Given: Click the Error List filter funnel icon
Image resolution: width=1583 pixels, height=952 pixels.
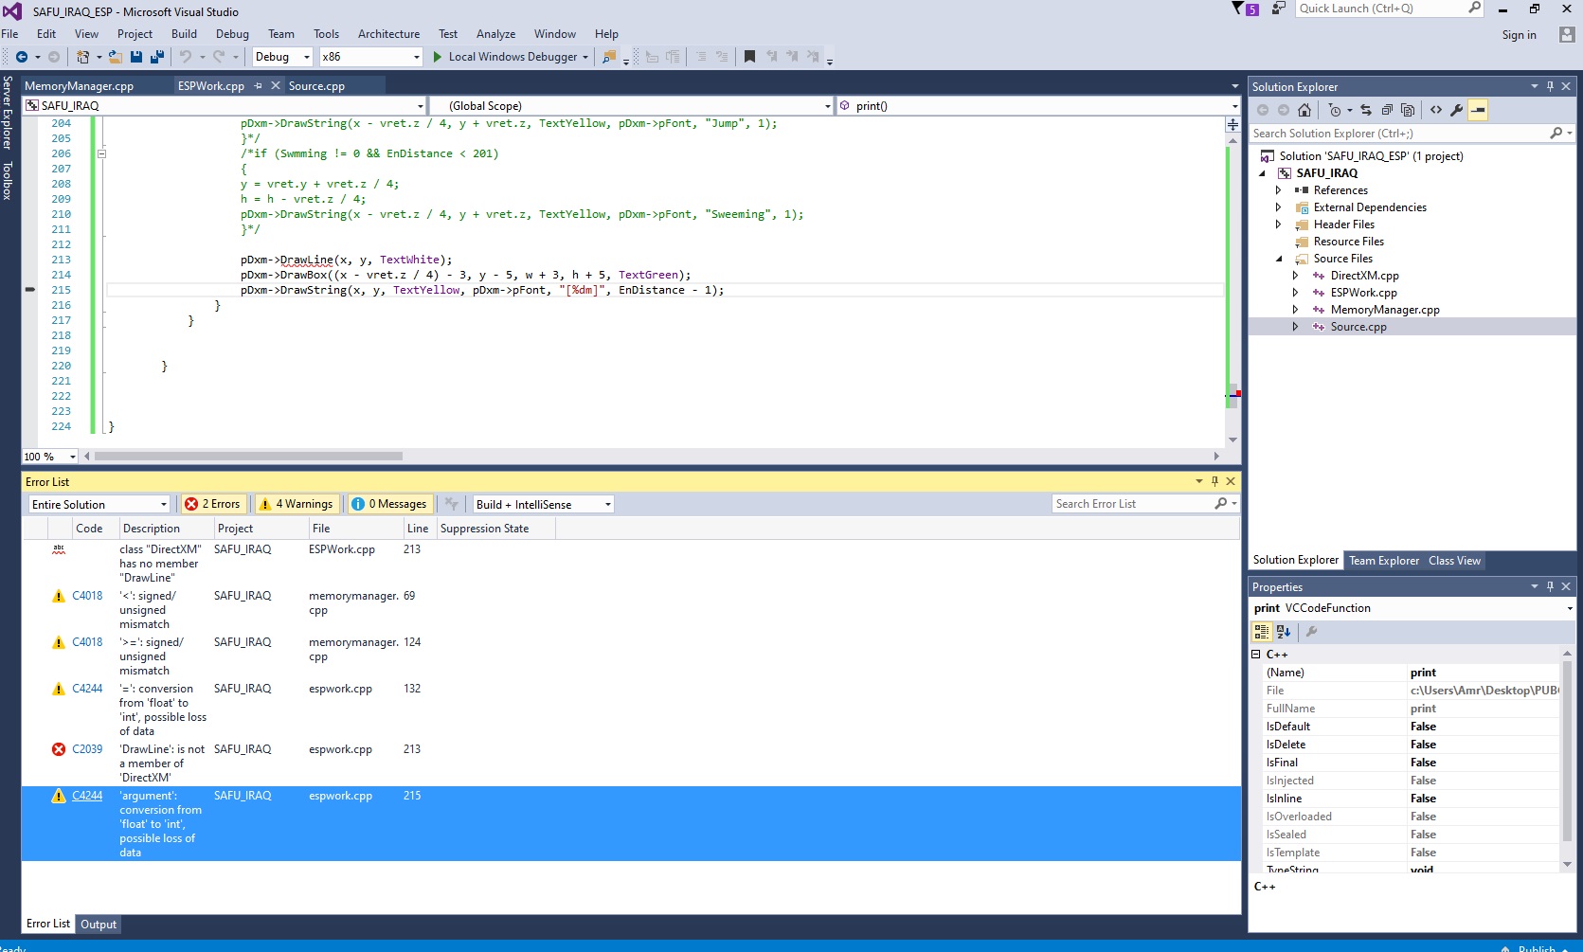Looking at the screenshot, I should pyautogui.click(x=452, y=504).
